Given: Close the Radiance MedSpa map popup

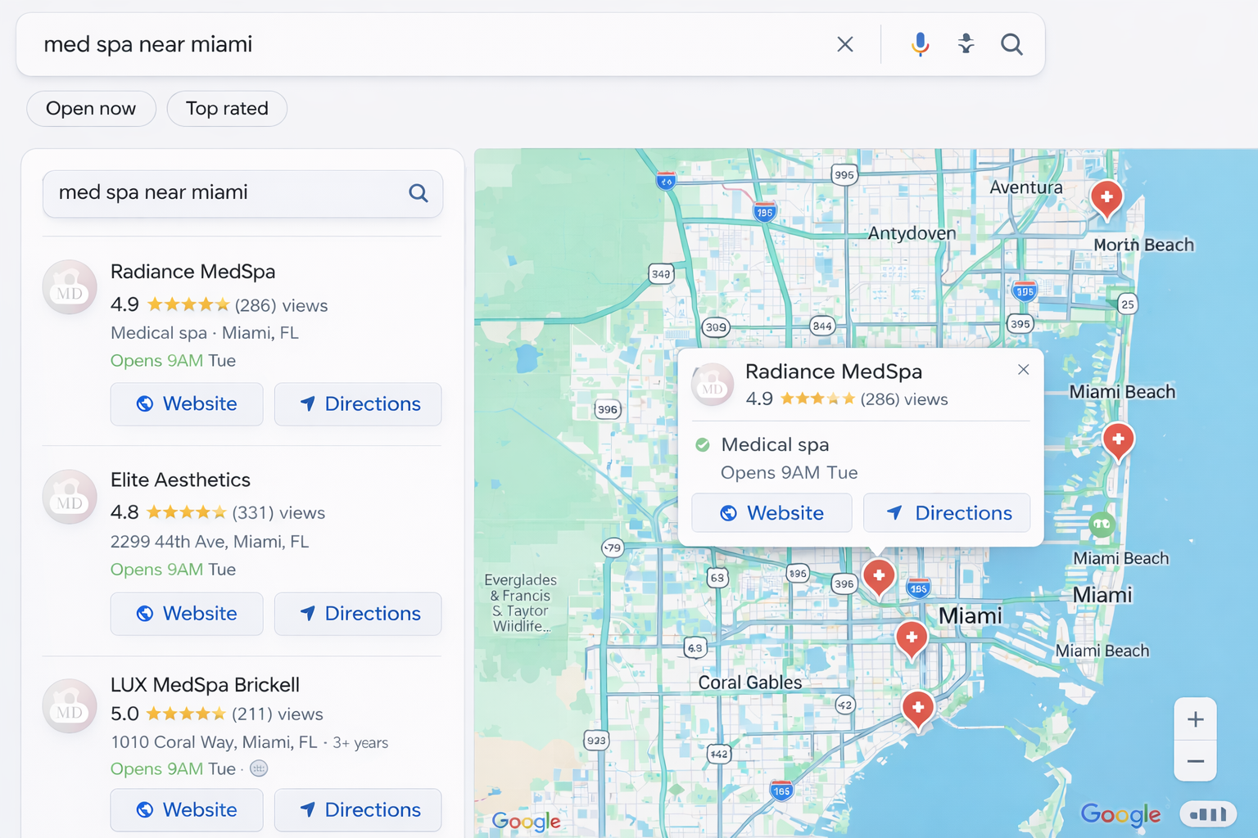Looking at the screenshot, I should (x=1023, y=370).
